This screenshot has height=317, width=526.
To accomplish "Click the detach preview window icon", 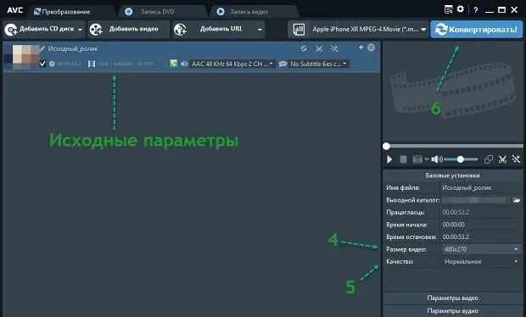I will click(489, 159).
